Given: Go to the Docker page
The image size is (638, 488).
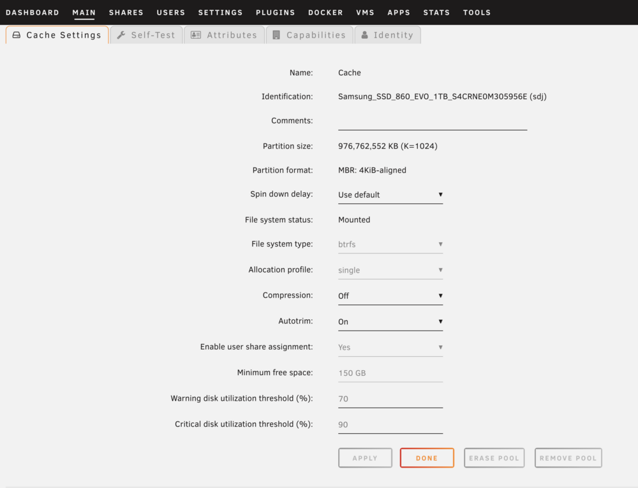Looking at the screenshot, I should pyautogui.click(x=325, y=13).
